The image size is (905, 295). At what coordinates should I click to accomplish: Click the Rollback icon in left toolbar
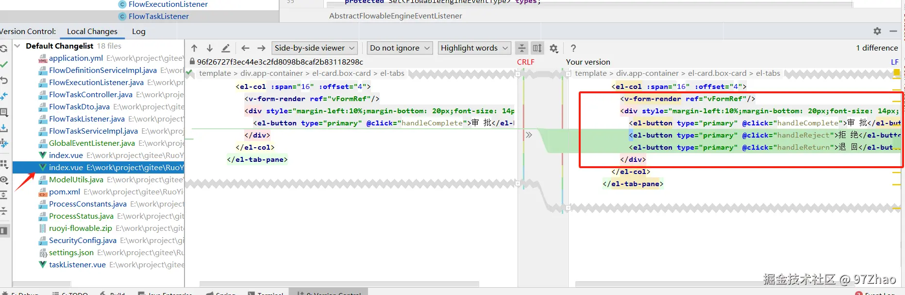tap(3, 80)
